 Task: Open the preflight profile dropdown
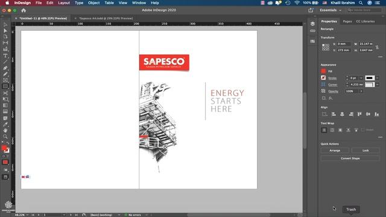pos(119,215)
